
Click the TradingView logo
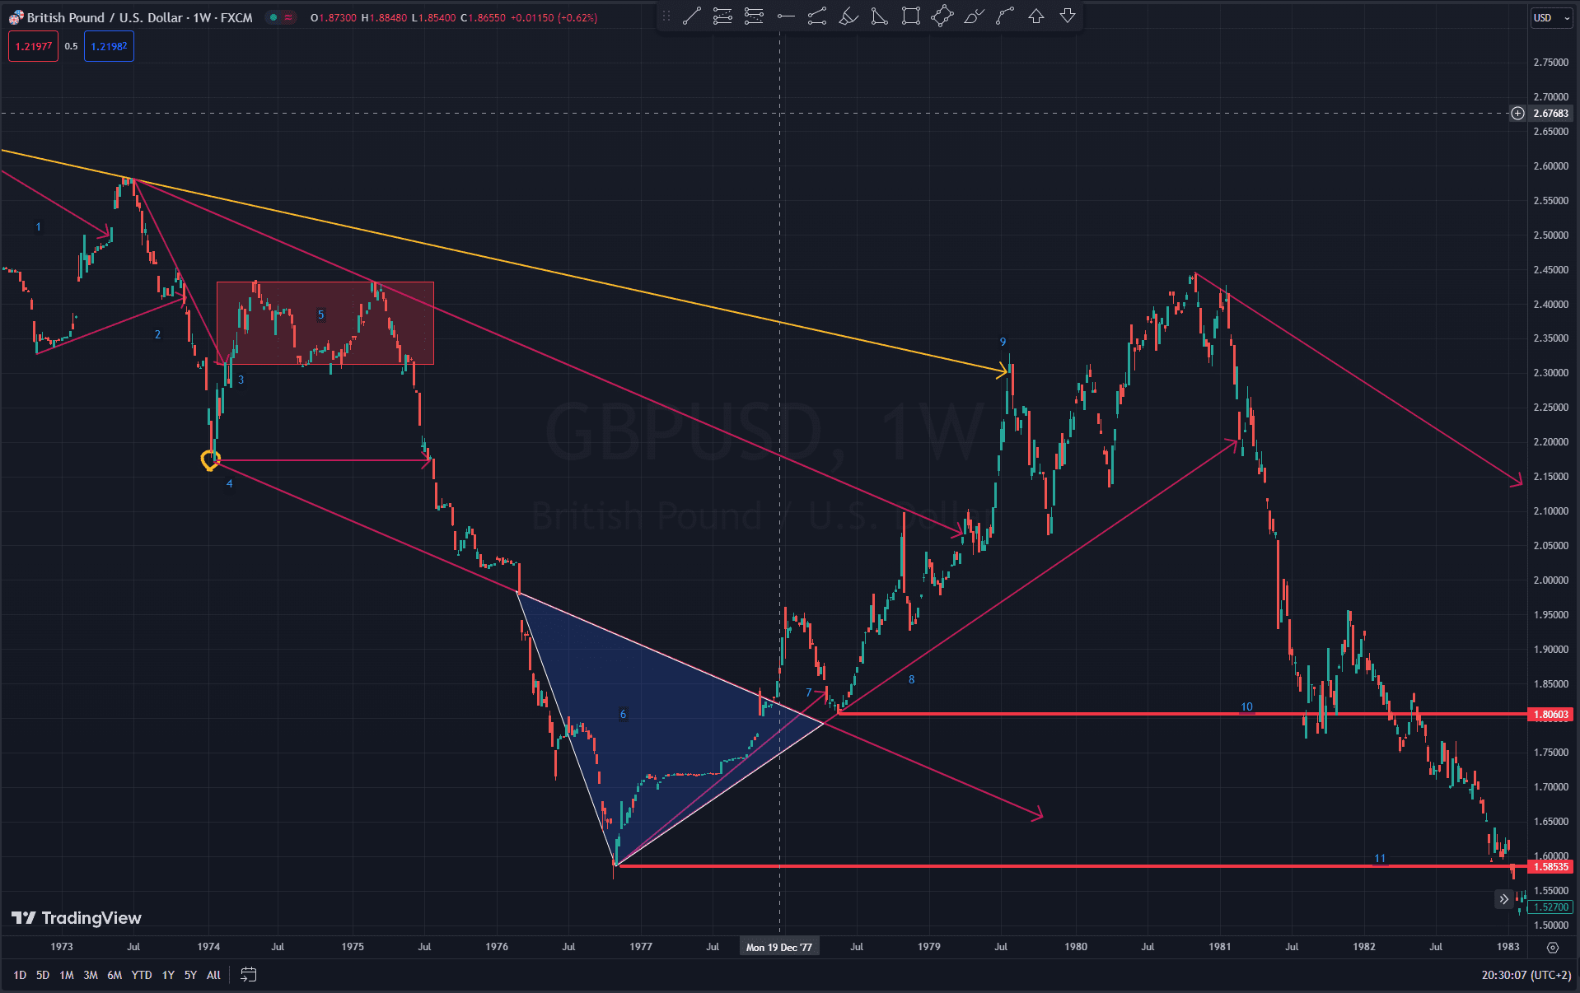click(x=77, y=918)
